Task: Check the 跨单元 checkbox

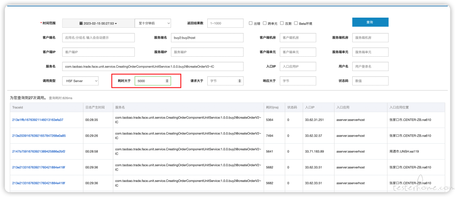Action: point(265,24)
